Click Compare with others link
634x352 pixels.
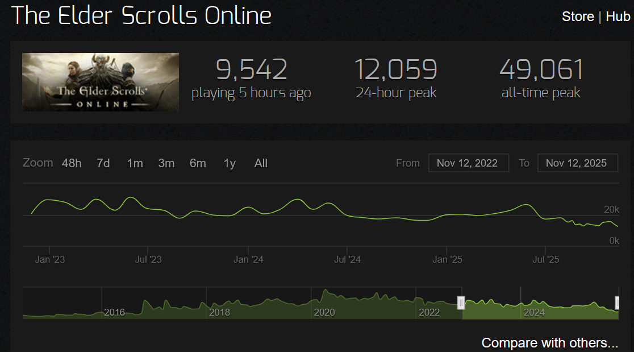(x=550, y=343)
